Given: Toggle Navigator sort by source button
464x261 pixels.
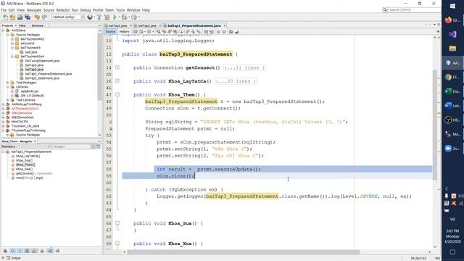Looking at the screenshot, I should [57, 251].
